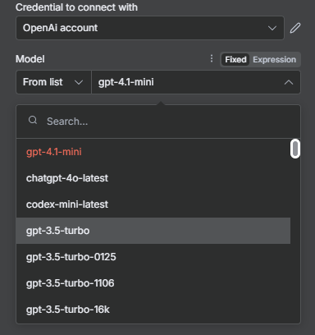Focus the Search... field in the model list
315x335 pixels.
158,122
